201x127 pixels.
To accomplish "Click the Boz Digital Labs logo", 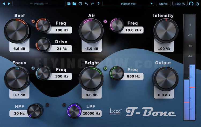I will pyautogui.click(x=116, y=111).
